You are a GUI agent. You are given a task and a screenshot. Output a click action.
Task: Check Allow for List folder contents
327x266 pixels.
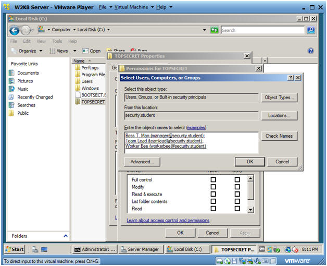(213, 201)
